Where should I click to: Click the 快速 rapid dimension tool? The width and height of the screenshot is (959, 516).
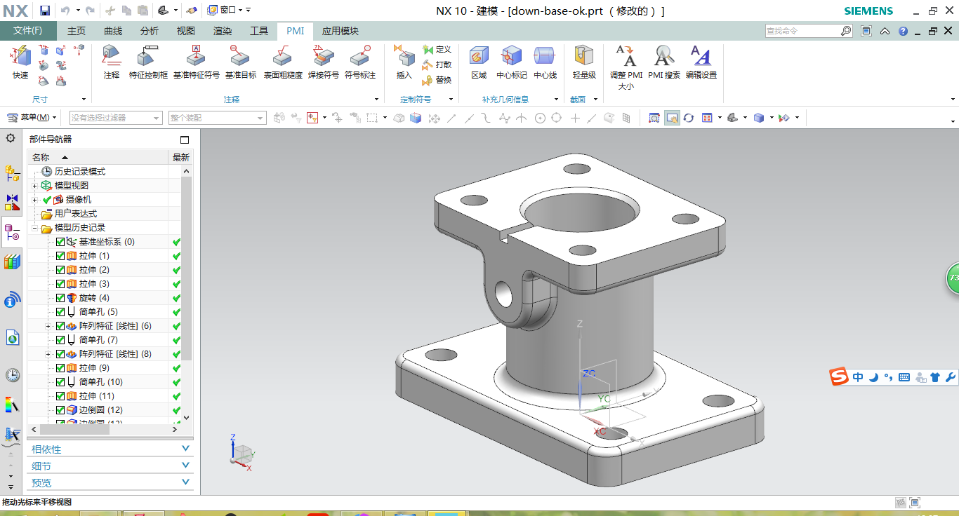pos(20,62)
